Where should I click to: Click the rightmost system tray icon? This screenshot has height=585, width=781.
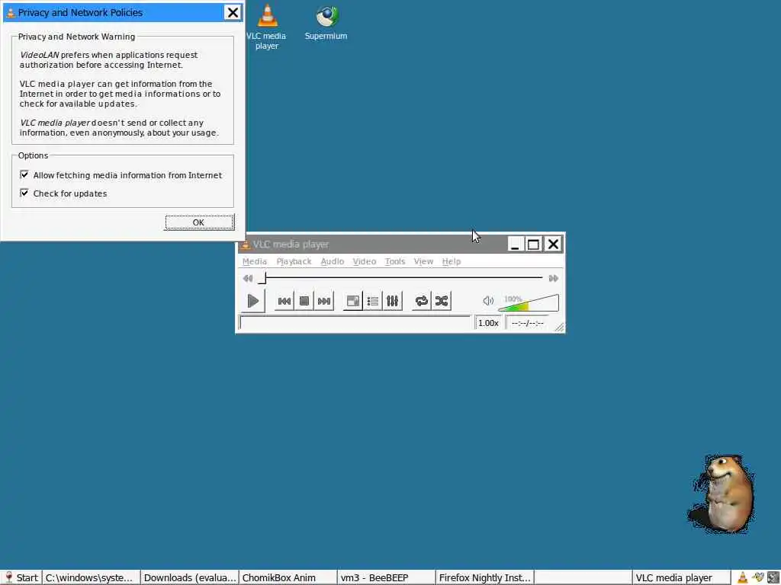click(x=773, y=577)
